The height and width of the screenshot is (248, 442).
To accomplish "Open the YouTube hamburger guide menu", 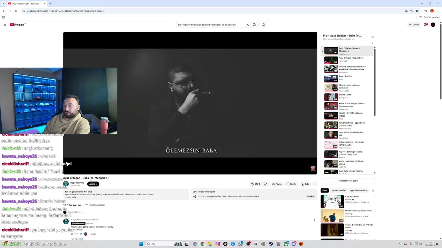I will (5, 25).
